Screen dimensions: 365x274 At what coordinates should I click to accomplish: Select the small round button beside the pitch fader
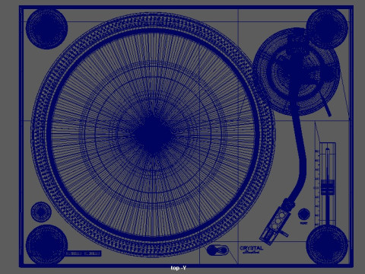pyautogui.click(x=304, y=215)
